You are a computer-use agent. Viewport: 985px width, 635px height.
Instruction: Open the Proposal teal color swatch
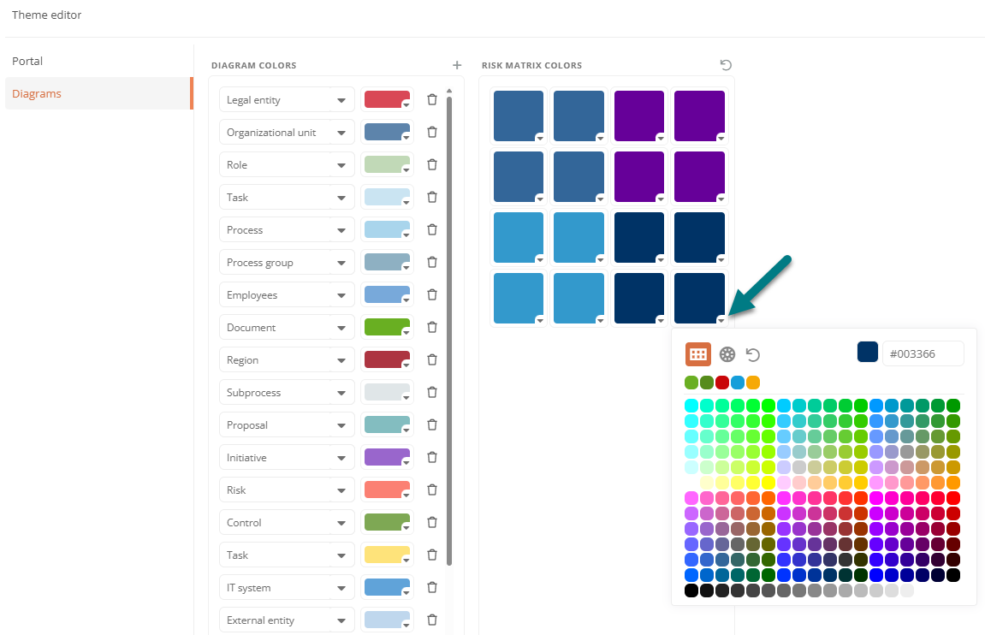(x=387, y=424)
